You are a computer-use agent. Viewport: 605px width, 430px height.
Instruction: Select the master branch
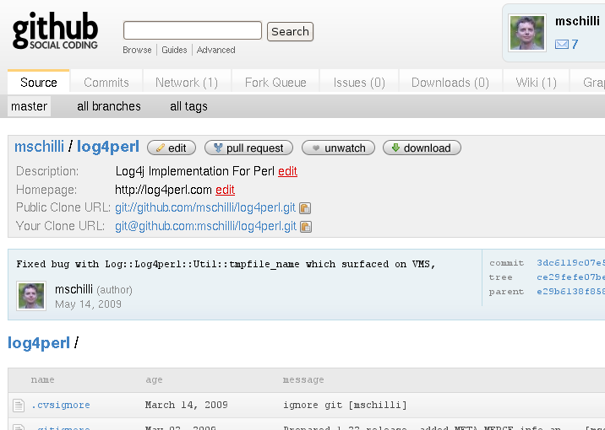[30, 106]
